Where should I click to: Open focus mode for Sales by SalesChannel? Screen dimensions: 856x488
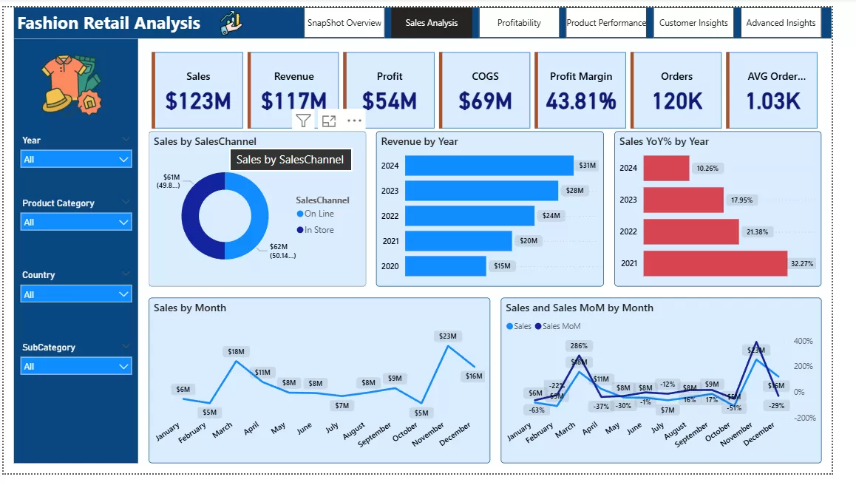(329, 121)
